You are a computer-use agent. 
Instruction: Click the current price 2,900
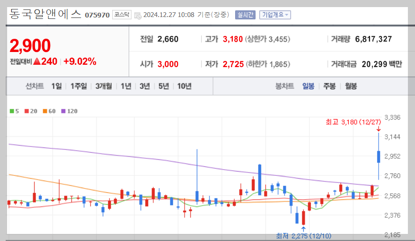tap(30, 46)
